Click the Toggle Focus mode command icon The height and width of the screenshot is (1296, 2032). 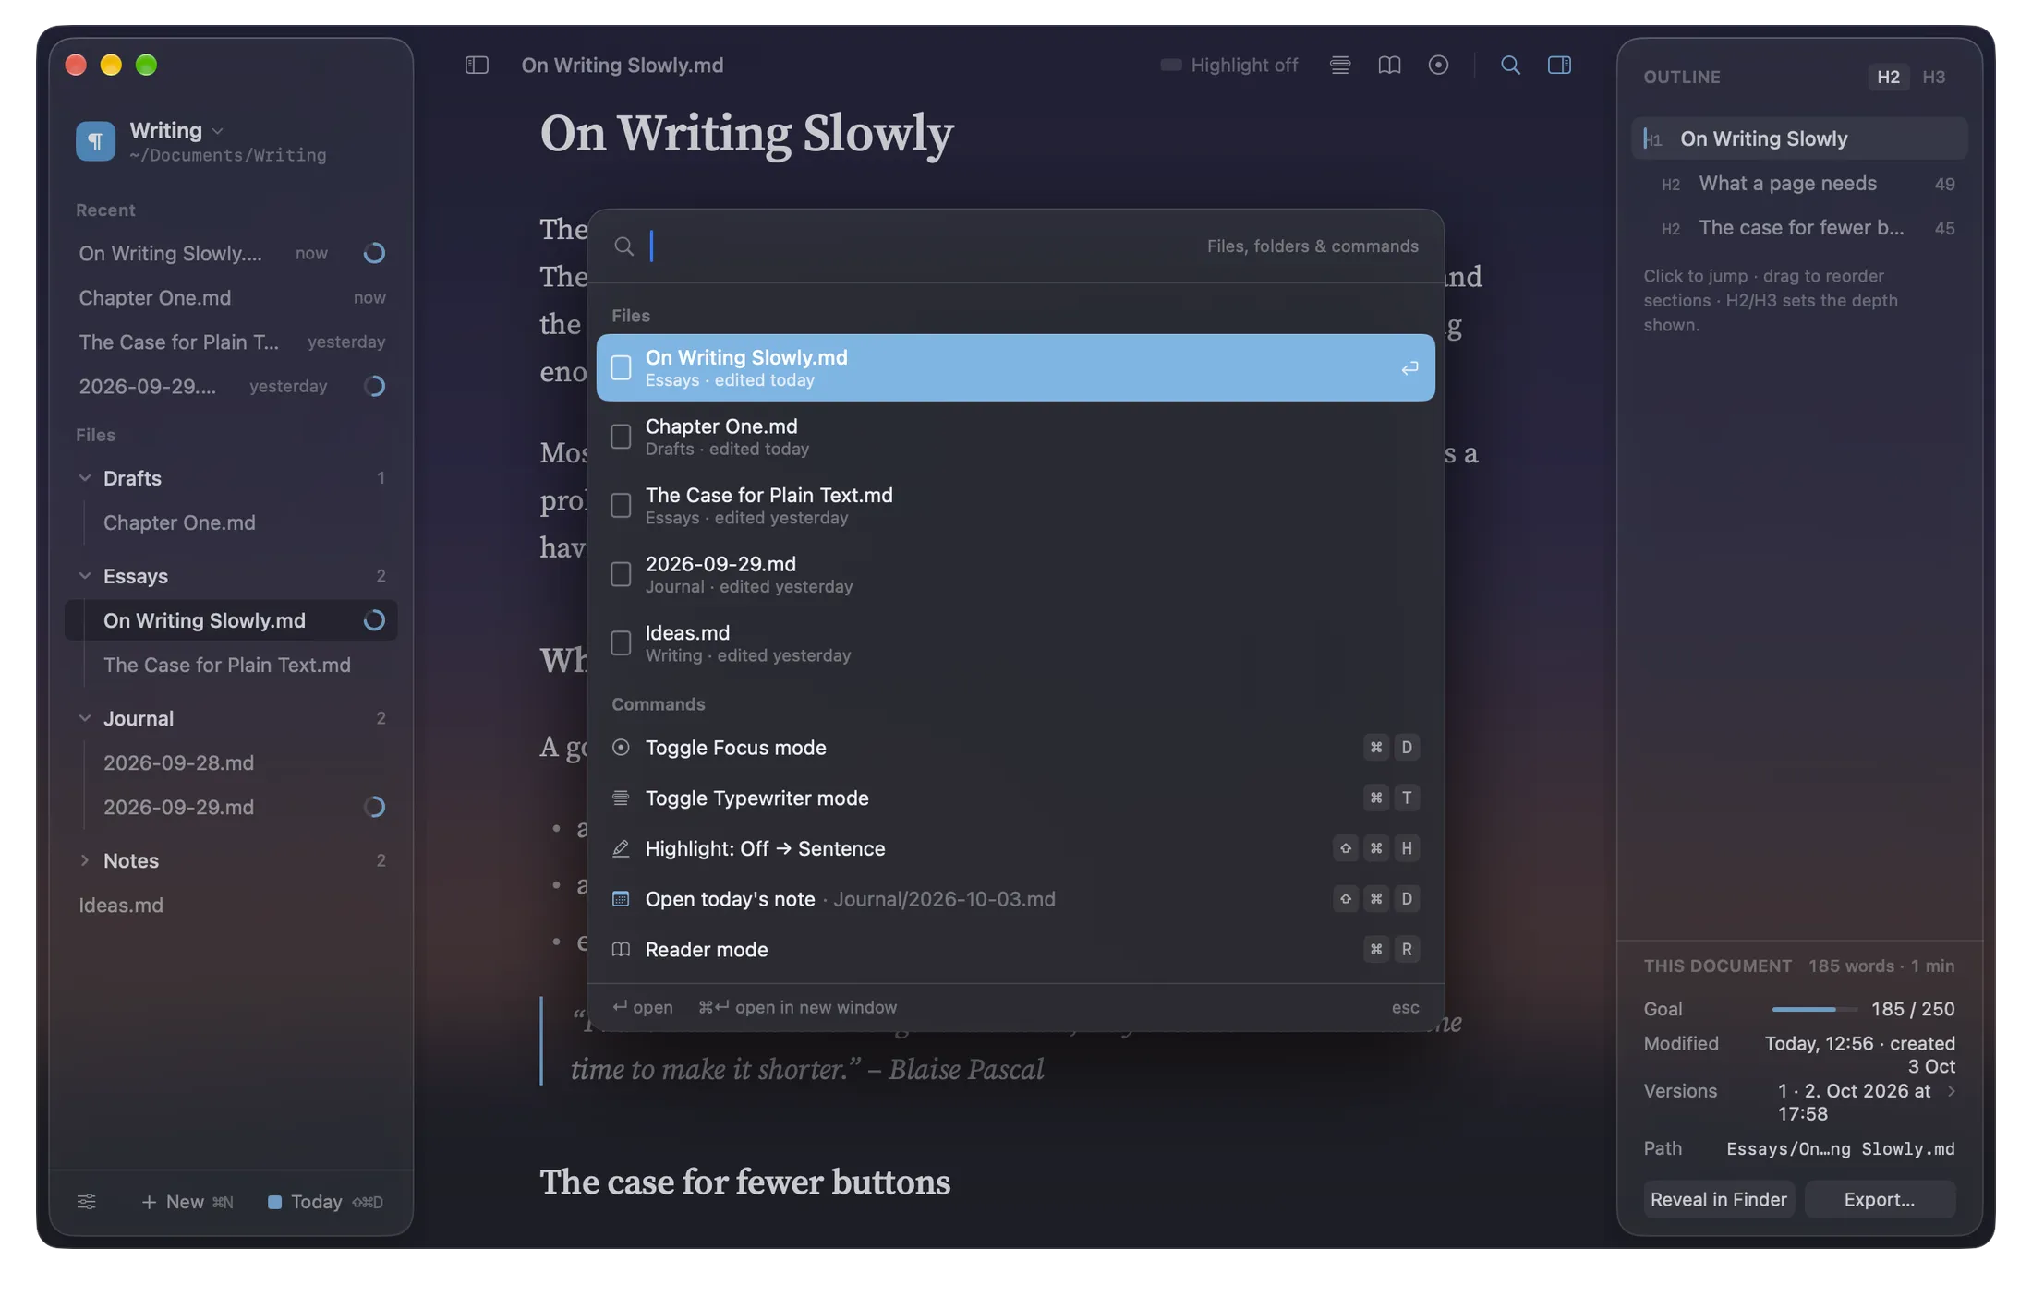621,747
